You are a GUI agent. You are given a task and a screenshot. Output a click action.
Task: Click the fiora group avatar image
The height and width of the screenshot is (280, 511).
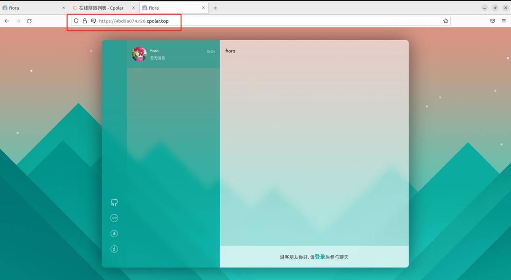(x=139, y=54)
